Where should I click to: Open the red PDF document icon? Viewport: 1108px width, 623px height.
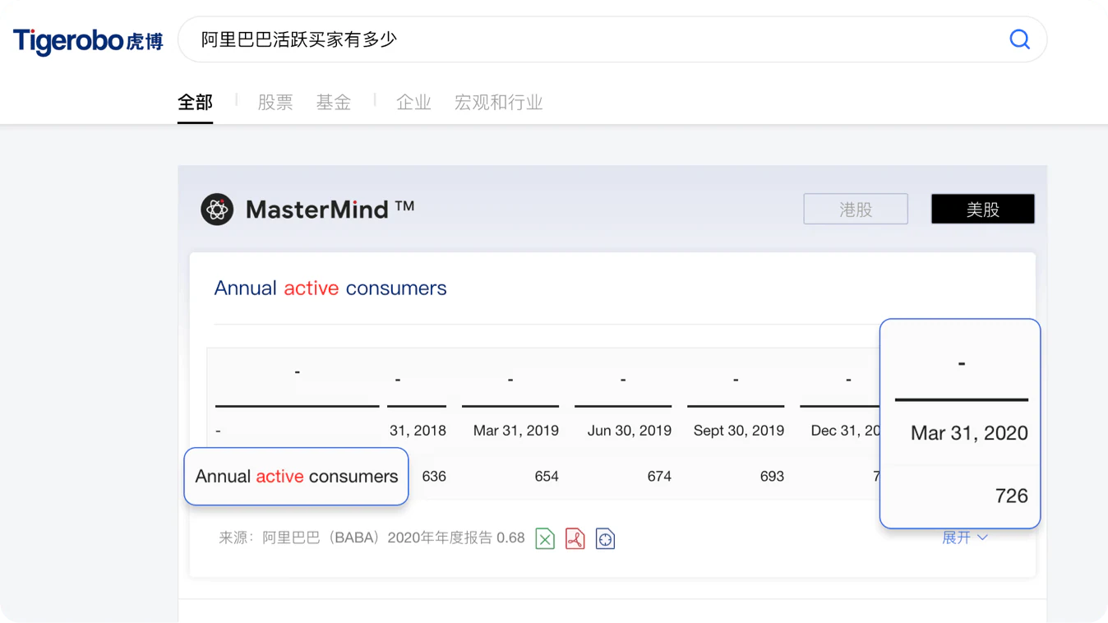pos(575,538)
